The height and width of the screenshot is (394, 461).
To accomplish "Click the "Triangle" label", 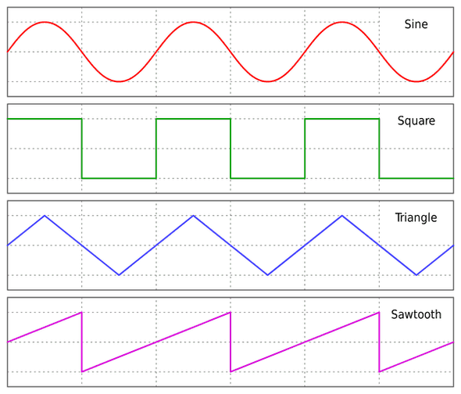I will click(x=416, y=218).
